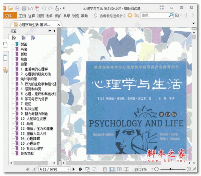Click the zoom out minus button
The width and height of the screenshot is (201, 176).
pos(156,169)
